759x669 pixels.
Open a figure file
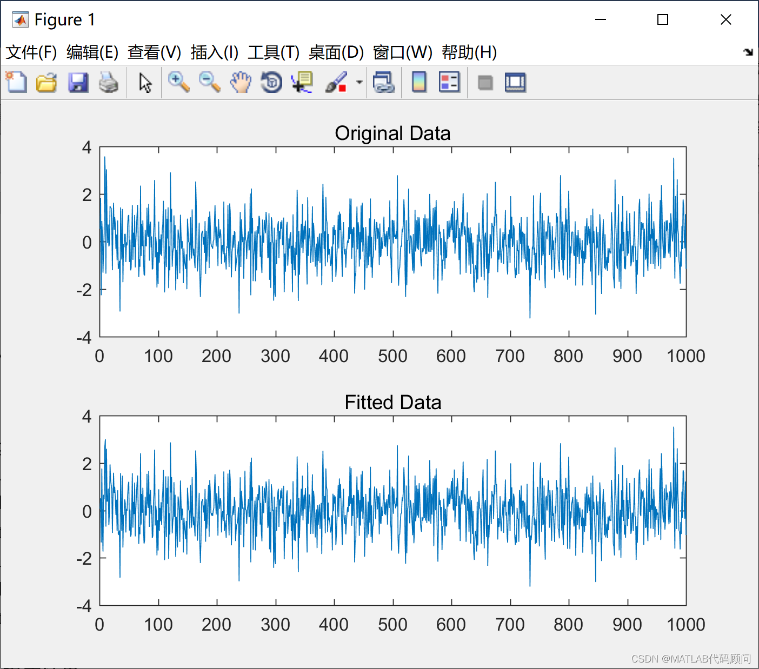coord(46,82)
